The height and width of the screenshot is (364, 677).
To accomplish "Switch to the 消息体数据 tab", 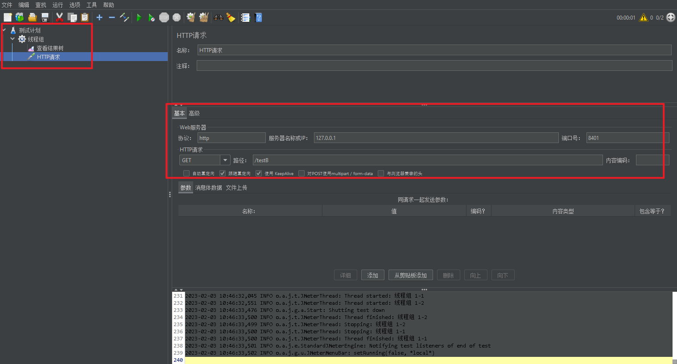I will pos(208,188).
